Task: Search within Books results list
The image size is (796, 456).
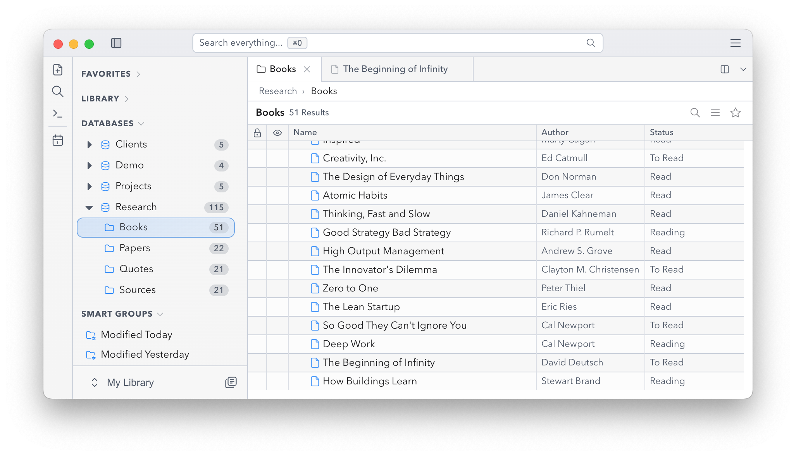Action: [695, 113]
